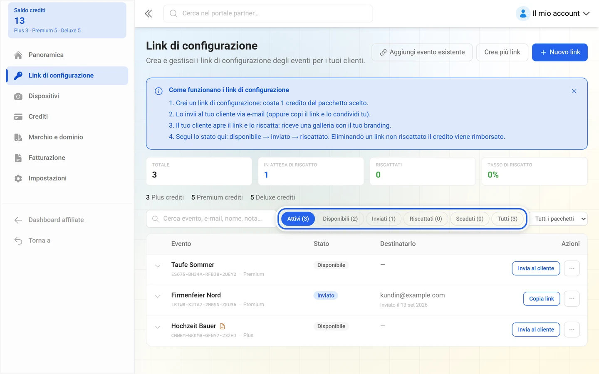Click Invia al cliente for Hochzeit Bauer
This screenshot has width=599, height=374.
(536, 330)
